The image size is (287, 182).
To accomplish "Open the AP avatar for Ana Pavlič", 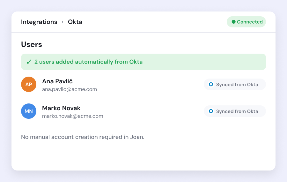I will click(29, 84).
